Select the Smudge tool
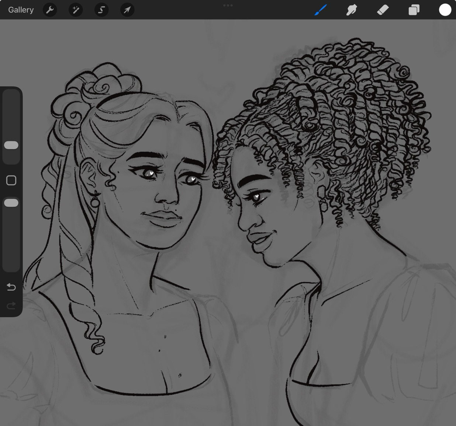Image resolution: width=456 pixels, height=426 pixels. click(x=352, y=10)
